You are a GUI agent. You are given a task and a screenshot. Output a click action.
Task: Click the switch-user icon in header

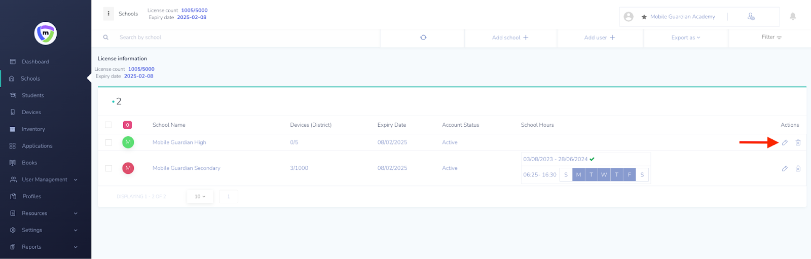click(751, 17)
